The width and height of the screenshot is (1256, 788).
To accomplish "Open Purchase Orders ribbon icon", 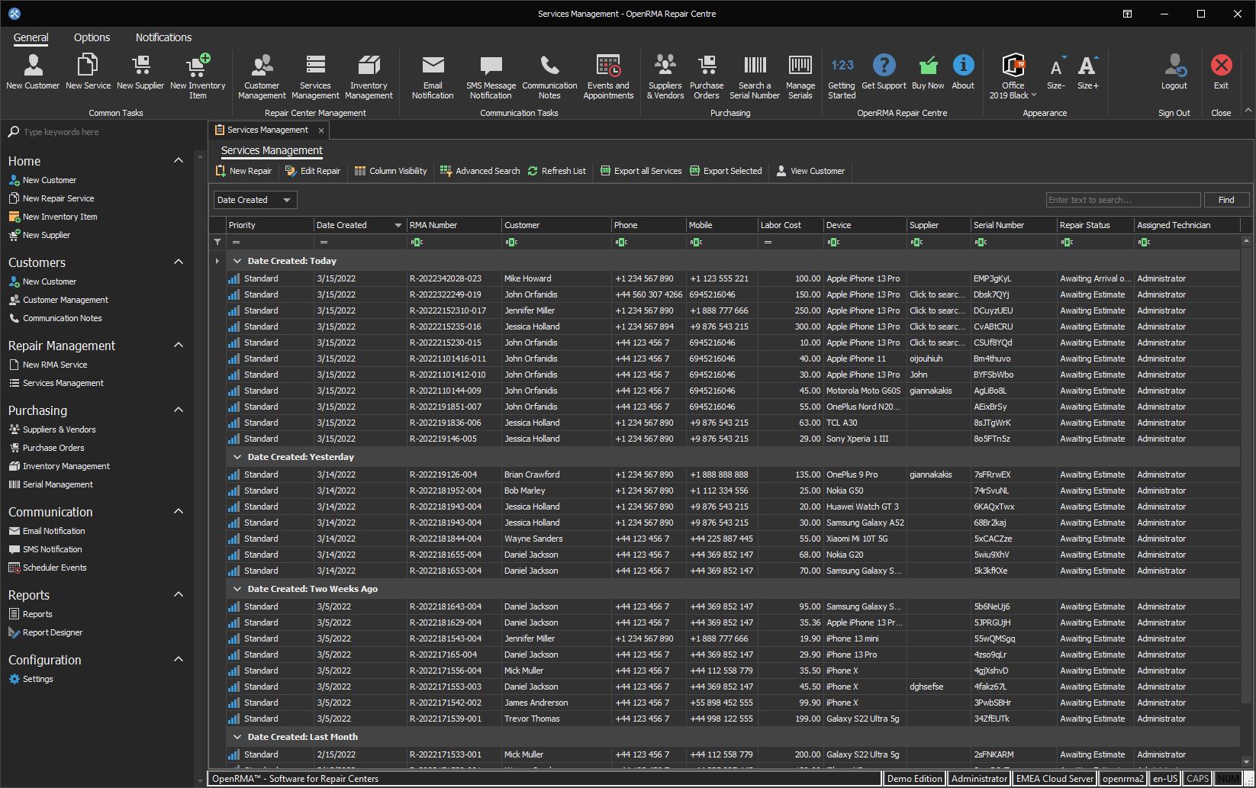I will tap(707, 76).
